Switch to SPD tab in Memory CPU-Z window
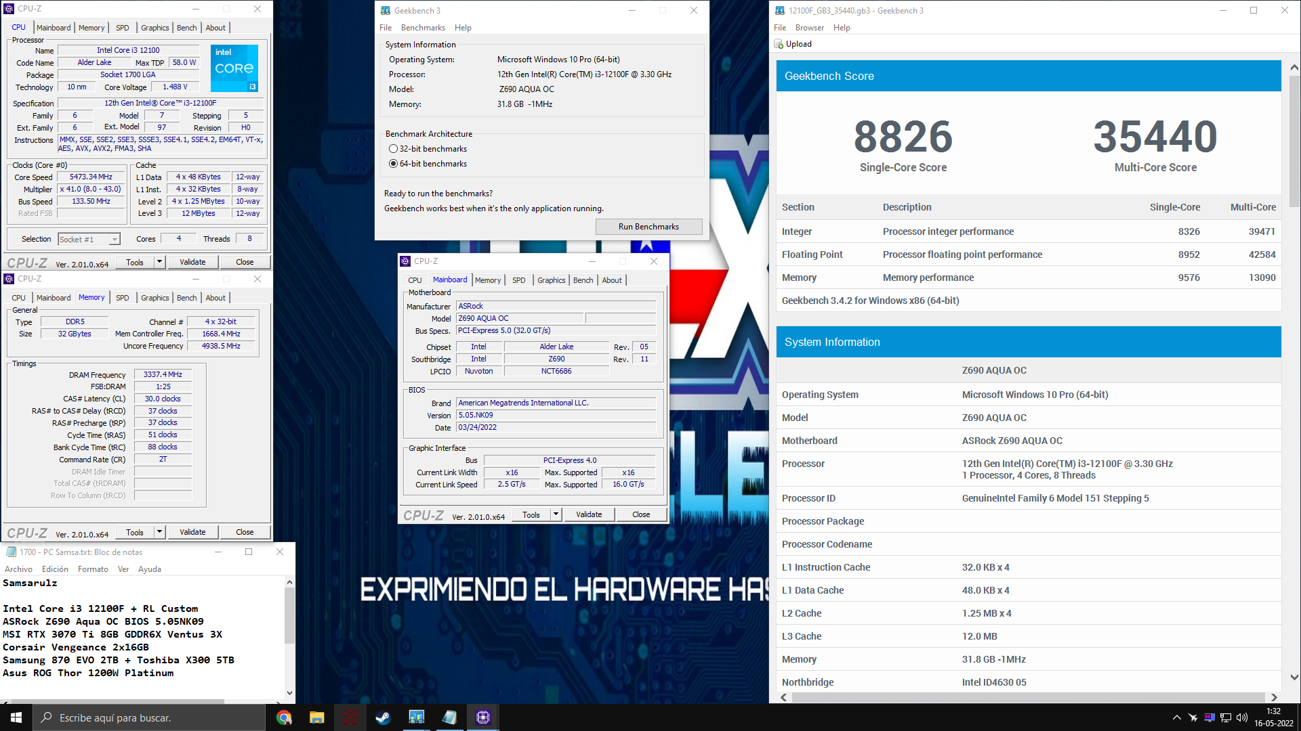 tap(123, 298)
